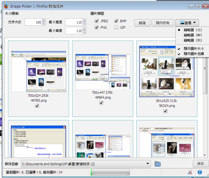Open the options tools icon in status bar
The width and height of the screenshot is (209, 178).
pyautogui.click(x=190, y=172)
